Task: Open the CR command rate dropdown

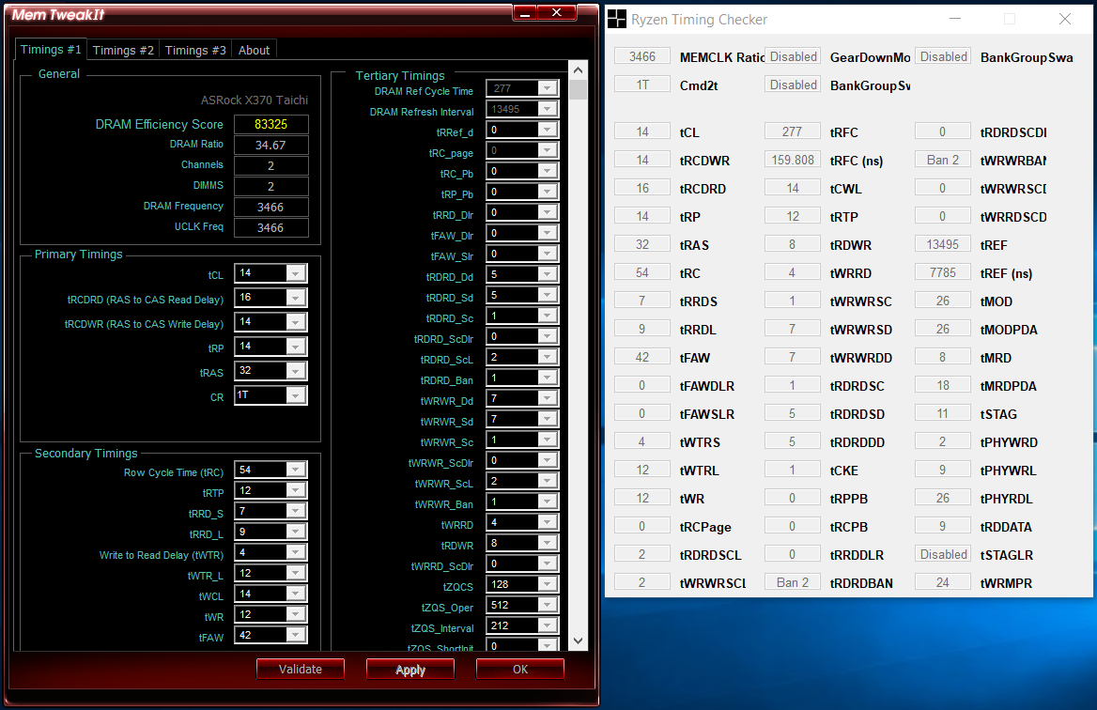Action: pyautogui.click(x=295, y=396)
